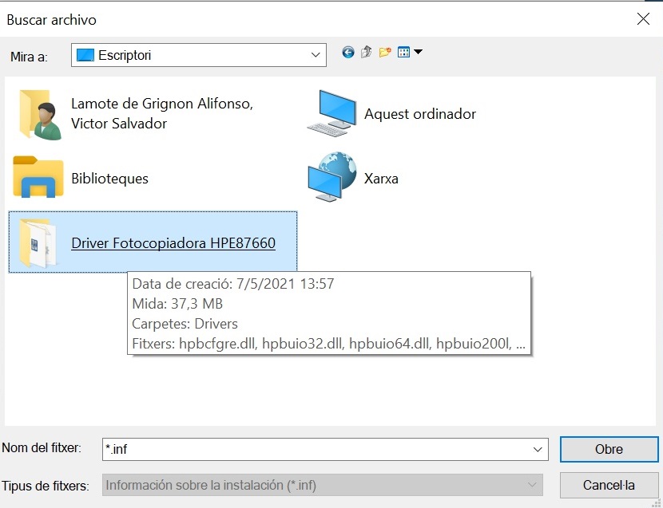Open the Escriptori location dropdown
This screenshot has height=508, width=663.
coord(198,55)
